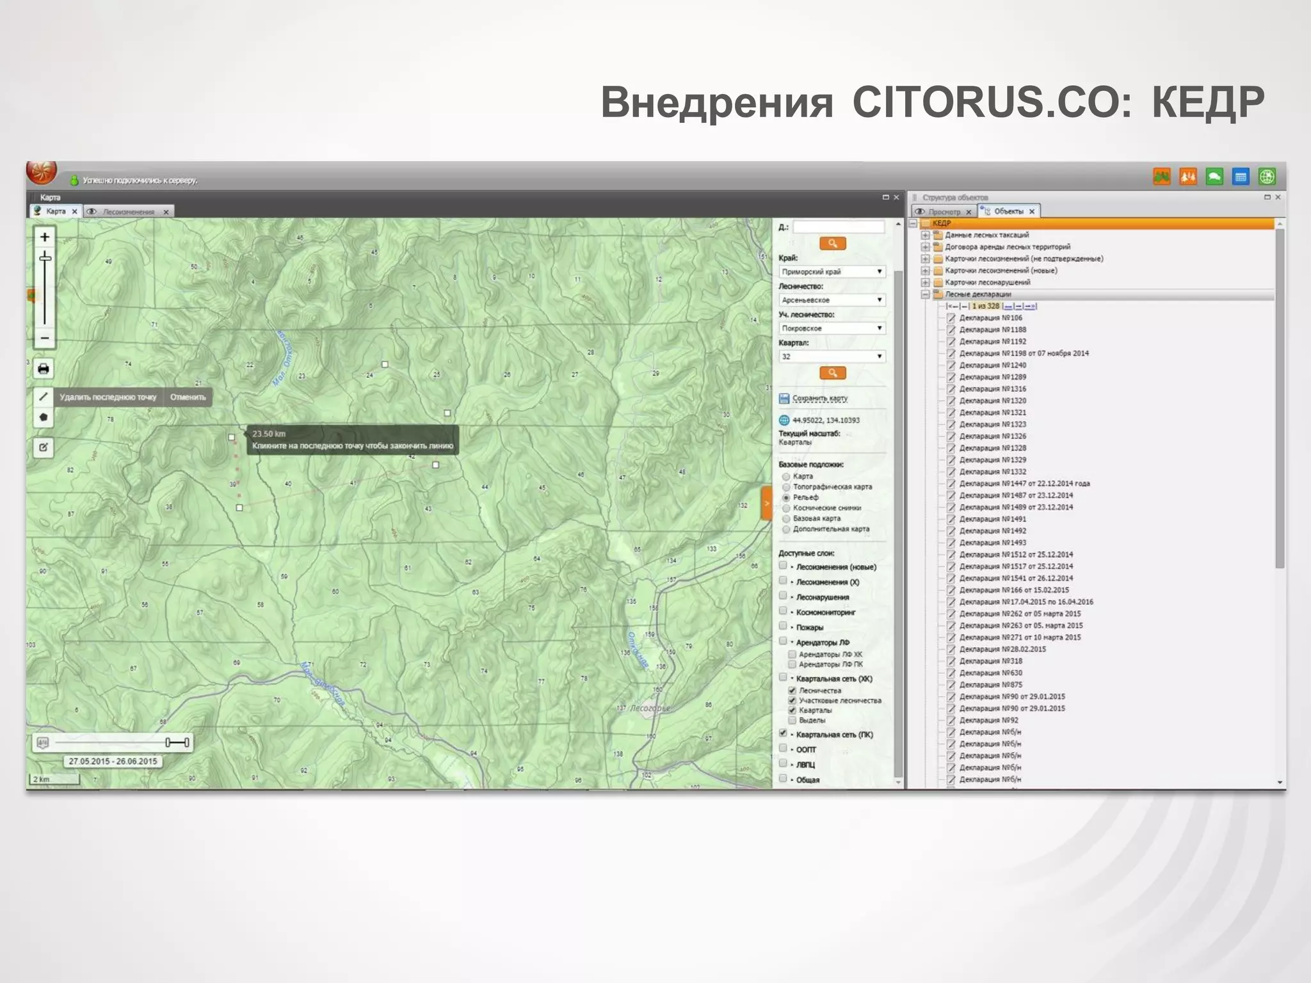
Task: Uncheck the Квартальная сеть (ПК) checkbox
Action: (783, 733)
